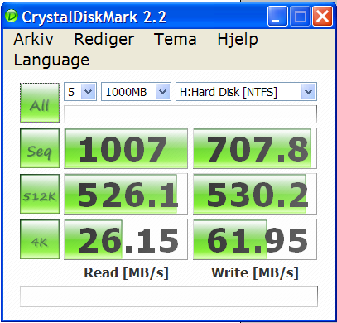337x323 pixels.
Task: Open the Arkiv menu
Action: click(x=33, y=39)
